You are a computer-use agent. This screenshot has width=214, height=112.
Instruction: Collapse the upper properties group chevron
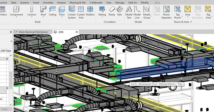coord(7,59)
